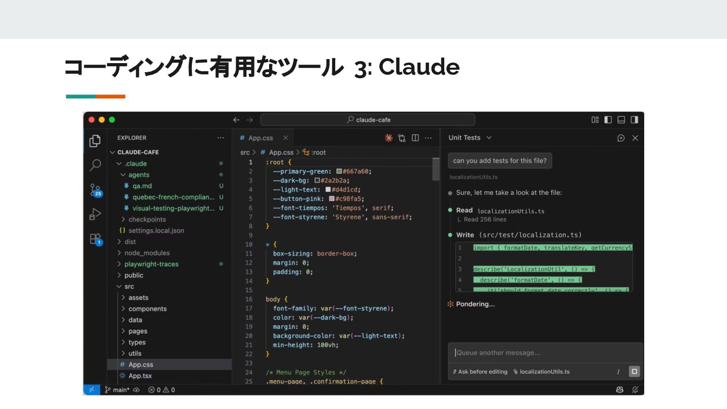The width and height of the screenshot is (727, 409).
Task: Click the synchronize changes cloud icon
Action: coord(136,390)
